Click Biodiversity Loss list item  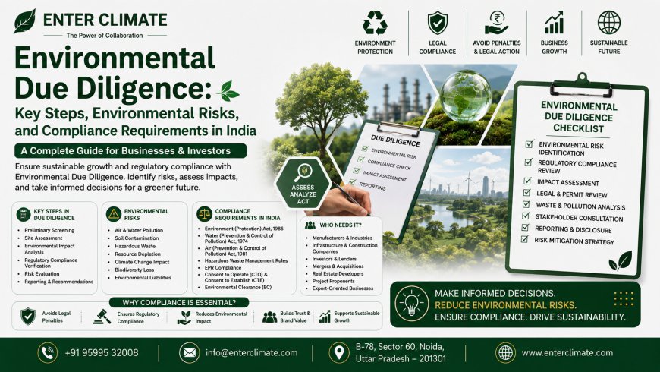tap(134, 270)
